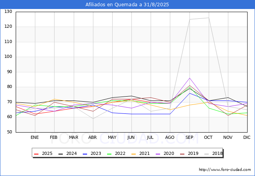This screenshot has height=176, width=255.
Task: Select the 2020 legend label
Action: tap(169, 153)
